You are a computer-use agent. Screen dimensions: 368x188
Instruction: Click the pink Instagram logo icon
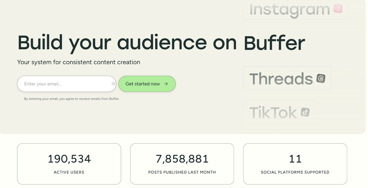[338, 9]
